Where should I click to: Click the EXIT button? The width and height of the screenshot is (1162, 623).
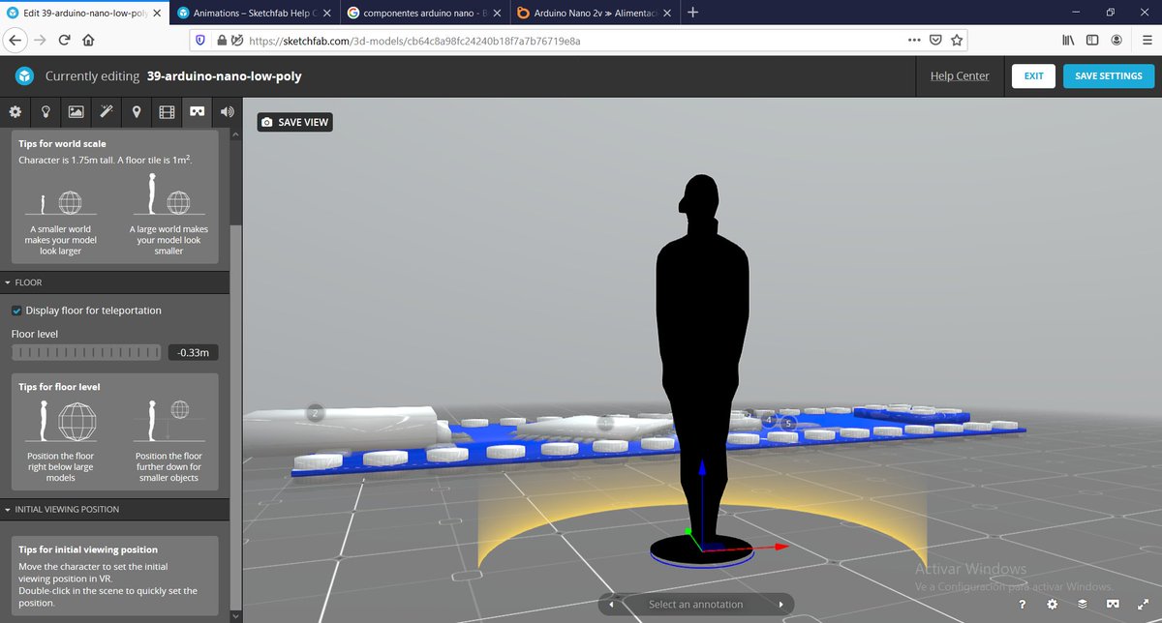point(1033,76)
